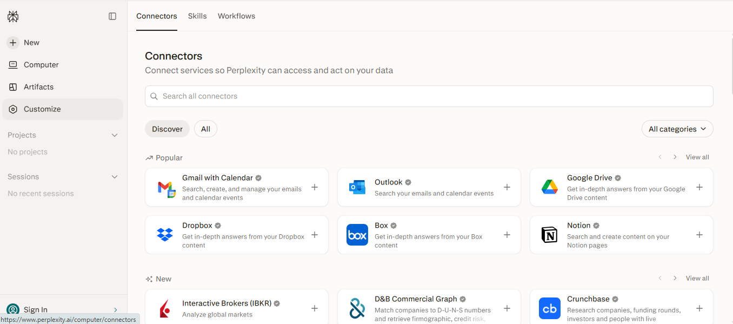Viewport: 733px width, 324px height.
Task: Add the Box connector with plus
Action: coord(507,235)
